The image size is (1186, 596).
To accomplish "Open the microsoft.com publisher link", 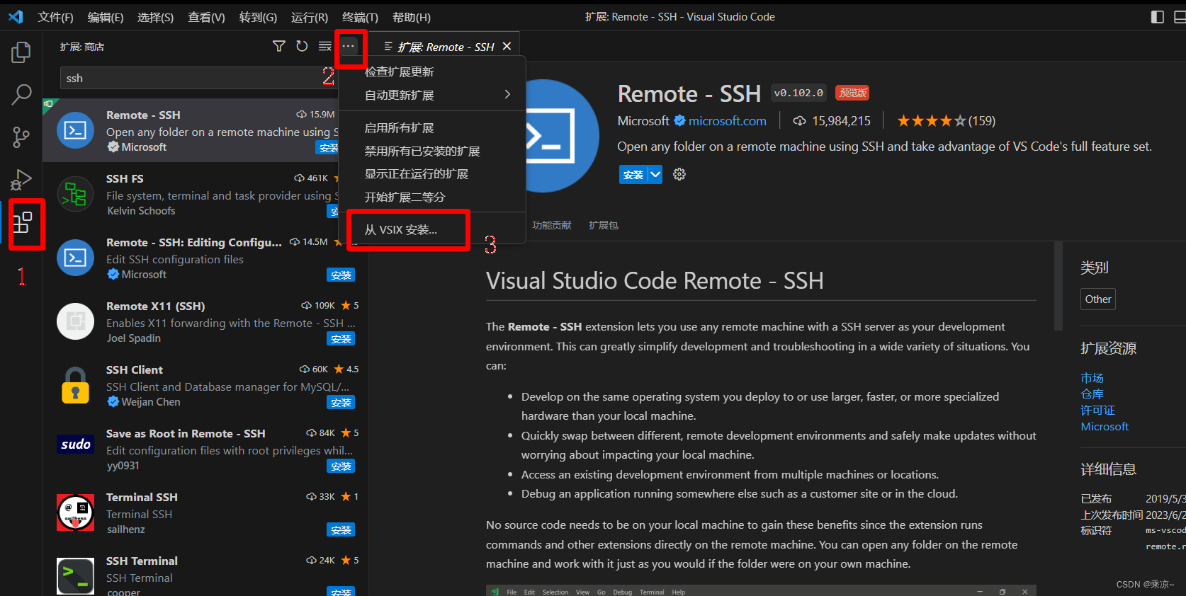I will coord(728,121).
